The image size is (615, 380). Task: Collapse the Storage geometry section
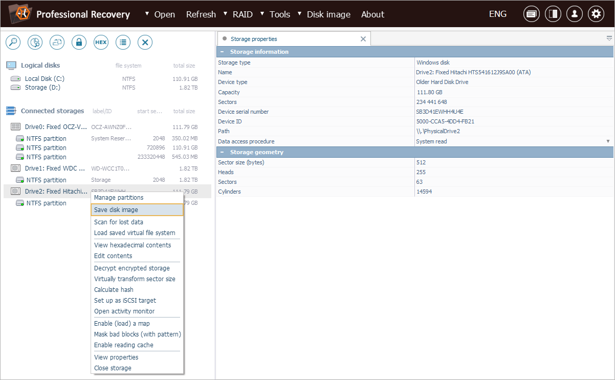pyautogui.click(x=222, y=152)
